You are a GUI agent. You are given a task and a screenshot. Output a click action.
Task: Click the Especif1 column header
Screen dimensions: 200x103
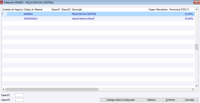tap(56, 10)
